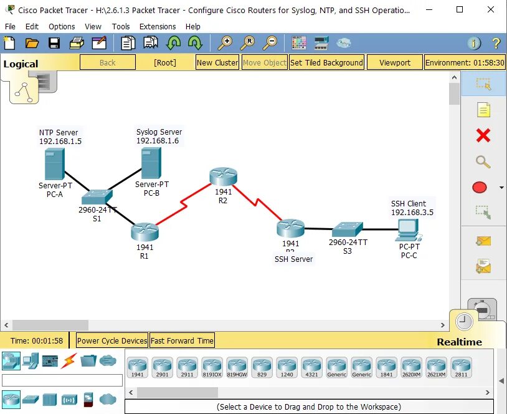Click the cloud icon in toolbar

(343, 43)
